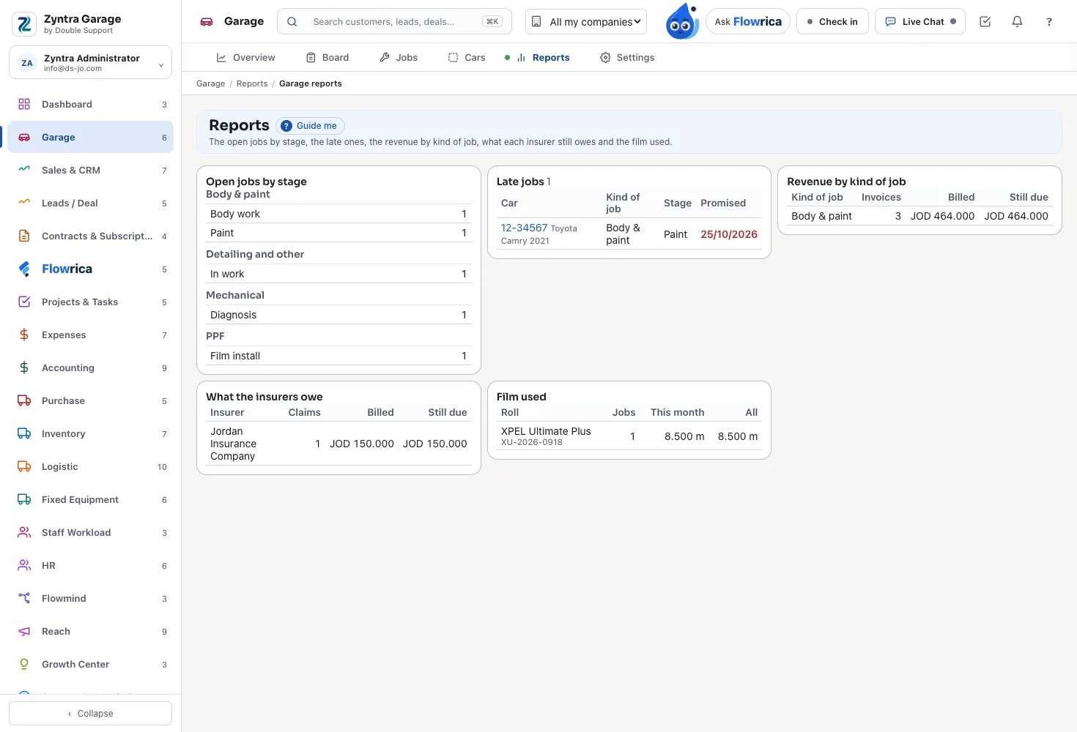Click the Expenses dollar icon
Viewport: 1077px width, 732px height.
[24, 335]
